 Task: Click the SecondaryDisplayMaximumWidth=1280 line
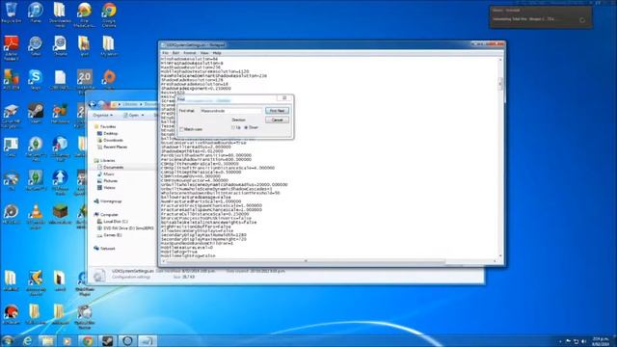click(x=203, y=235)
